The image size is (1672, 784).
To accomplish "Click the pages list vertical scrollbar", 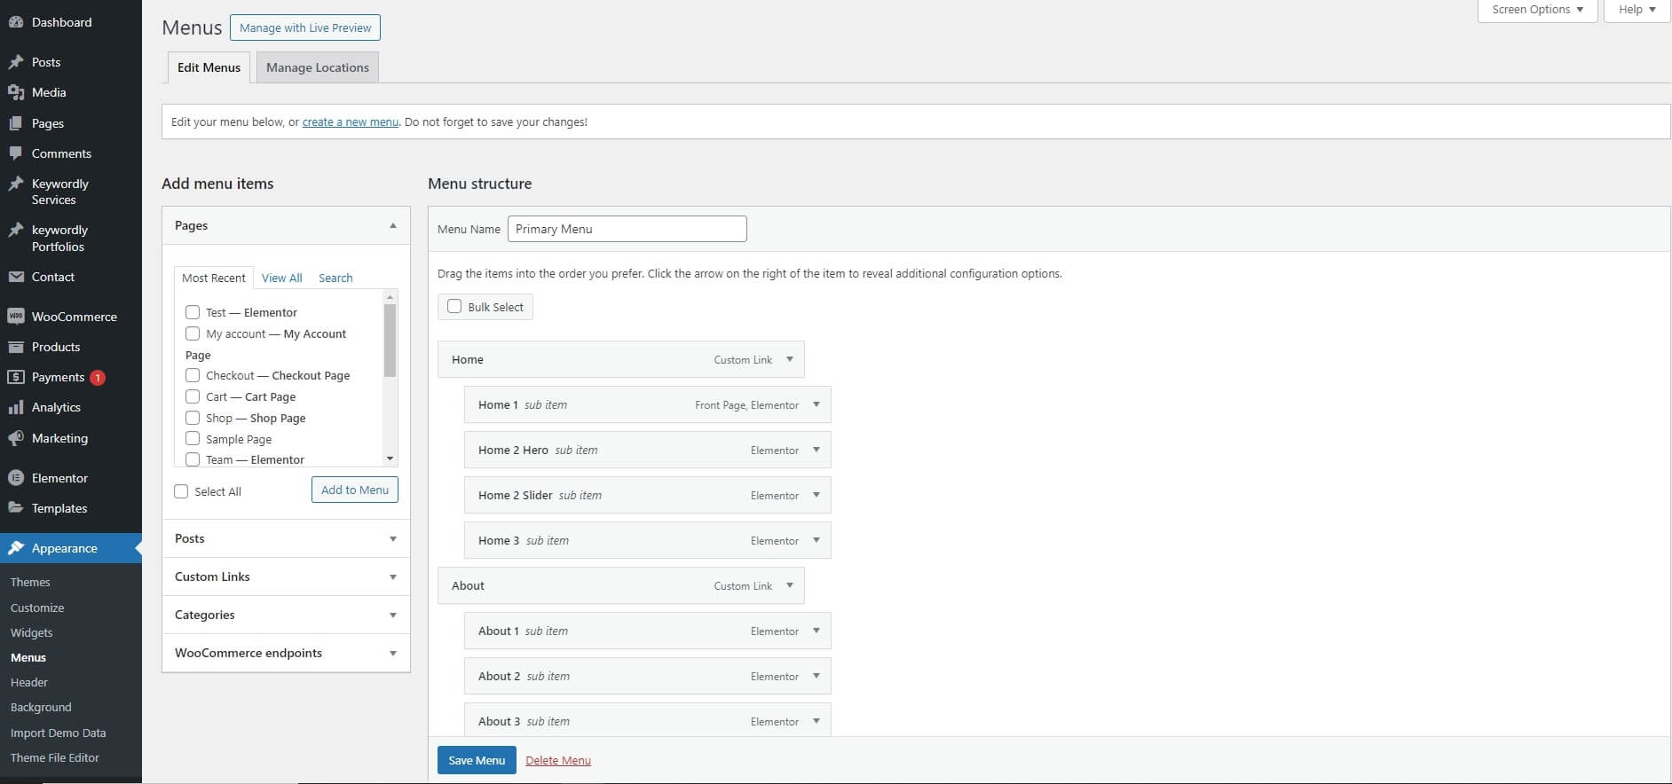I will (390, 341).
